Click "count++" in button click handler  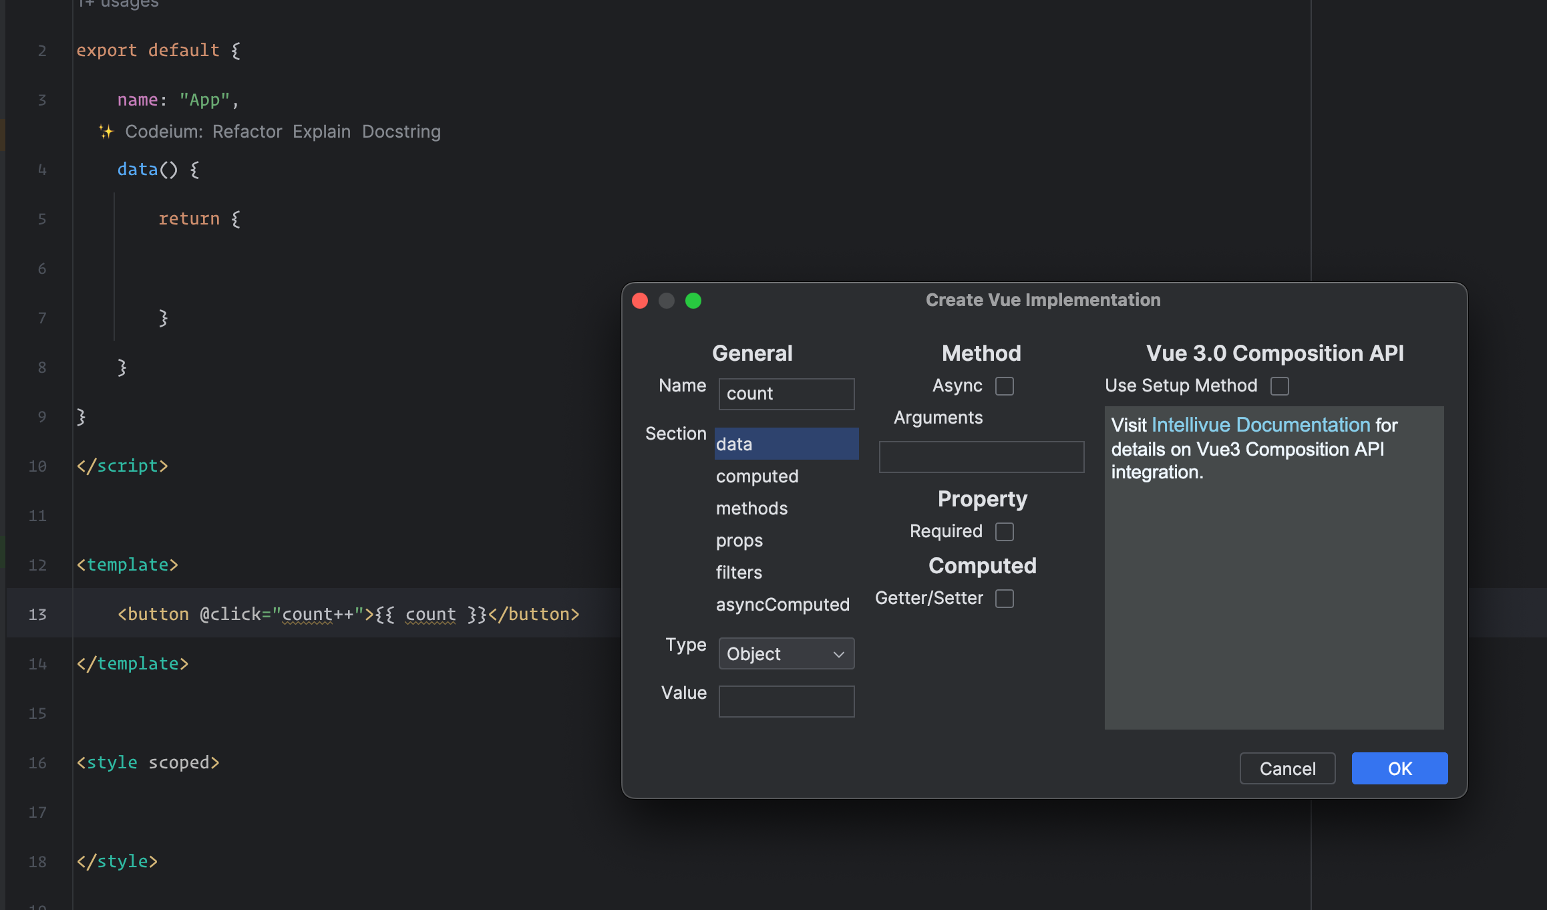(x=317, y=614)
